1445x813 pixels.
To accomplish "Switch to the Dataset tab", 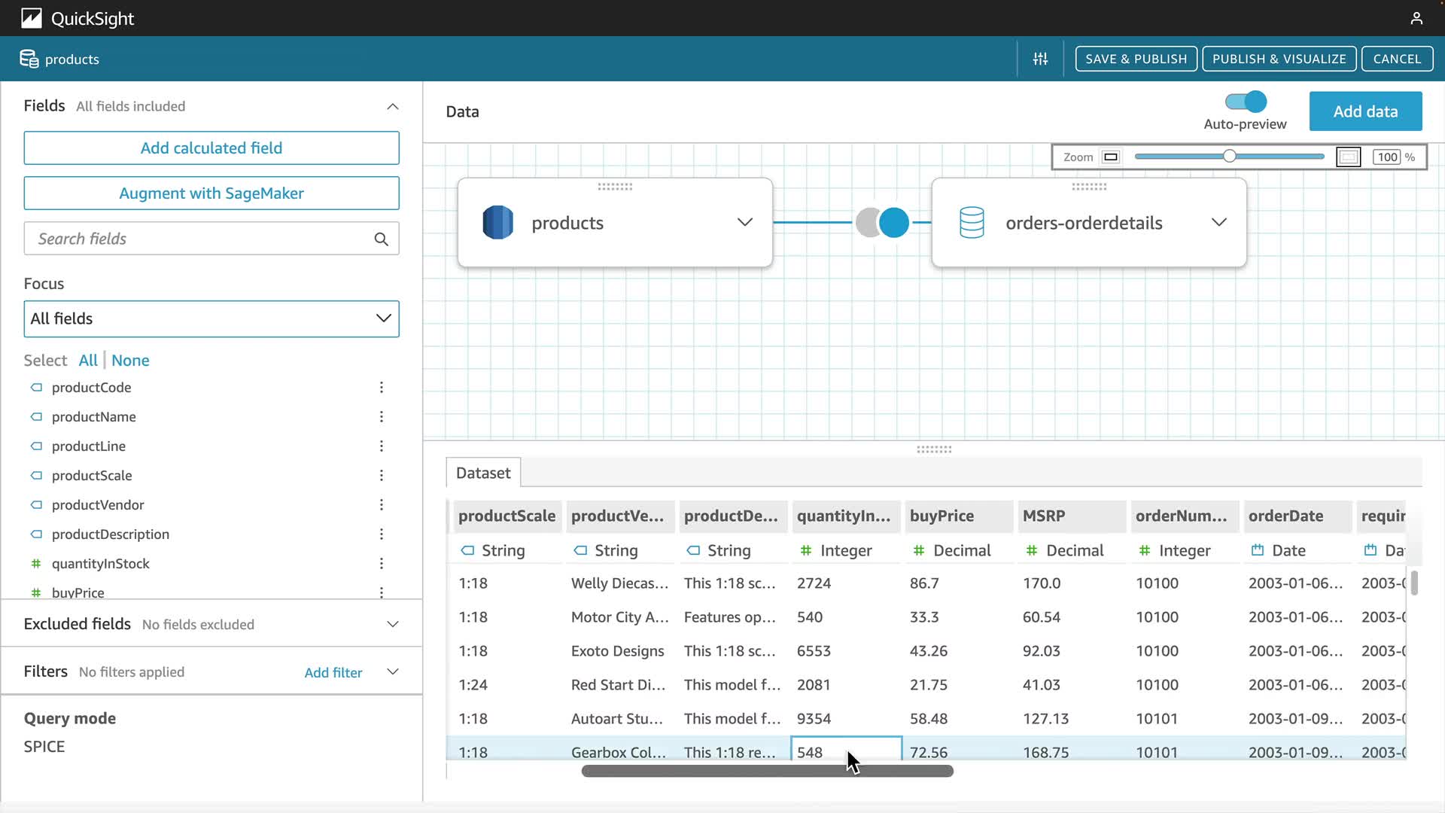I will pos(483,473).
